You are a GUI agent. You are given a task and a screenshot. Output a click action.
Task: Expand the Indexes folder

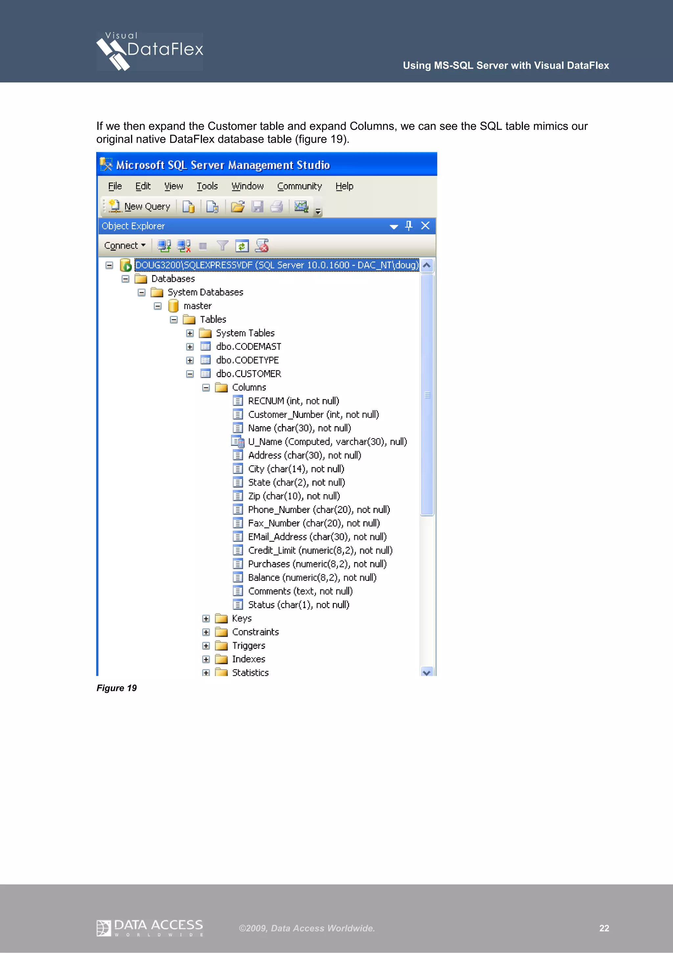pos(206,660)
